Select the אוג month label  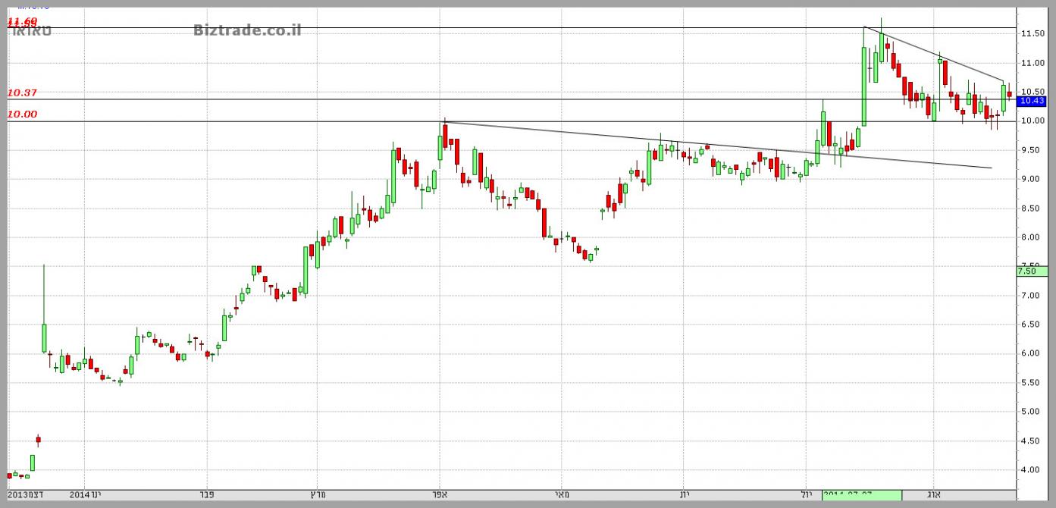point(934,494)
